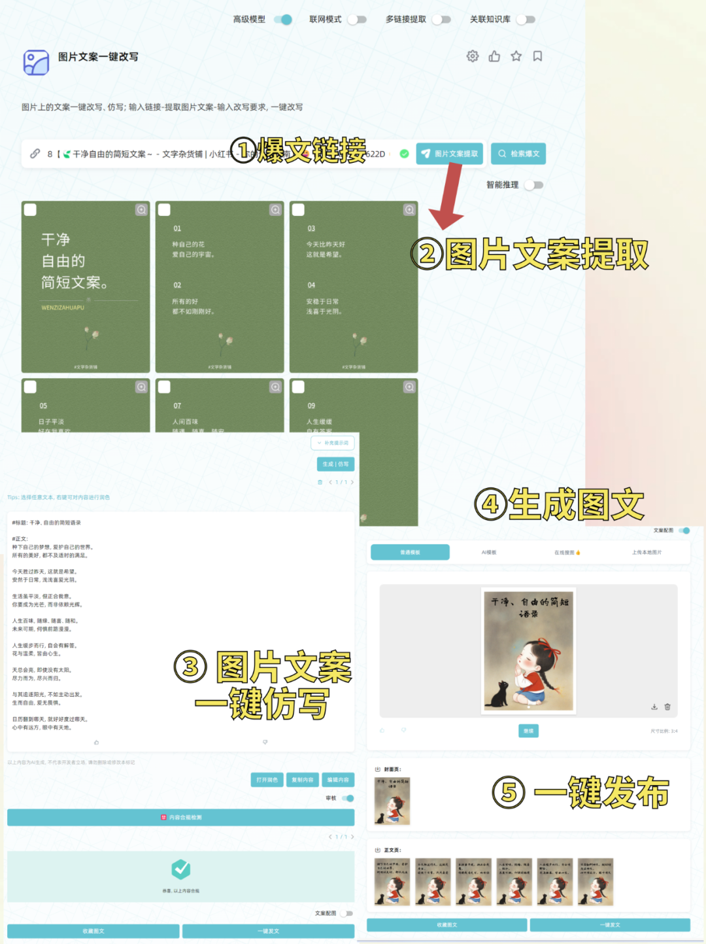Zoom the card starting with 05 日子平淡
This screenshot has width=706, height=944.
pyautogui.click(x=141, y=387)
